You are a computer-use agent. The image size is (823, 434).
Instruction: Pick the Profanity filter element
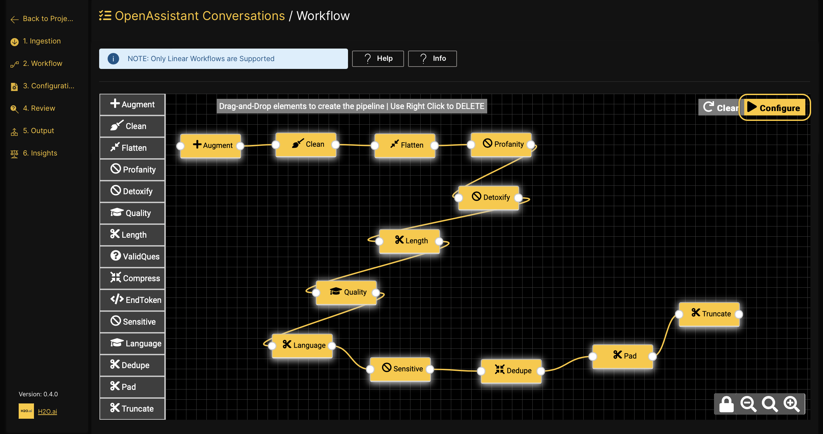coord(132,169)
